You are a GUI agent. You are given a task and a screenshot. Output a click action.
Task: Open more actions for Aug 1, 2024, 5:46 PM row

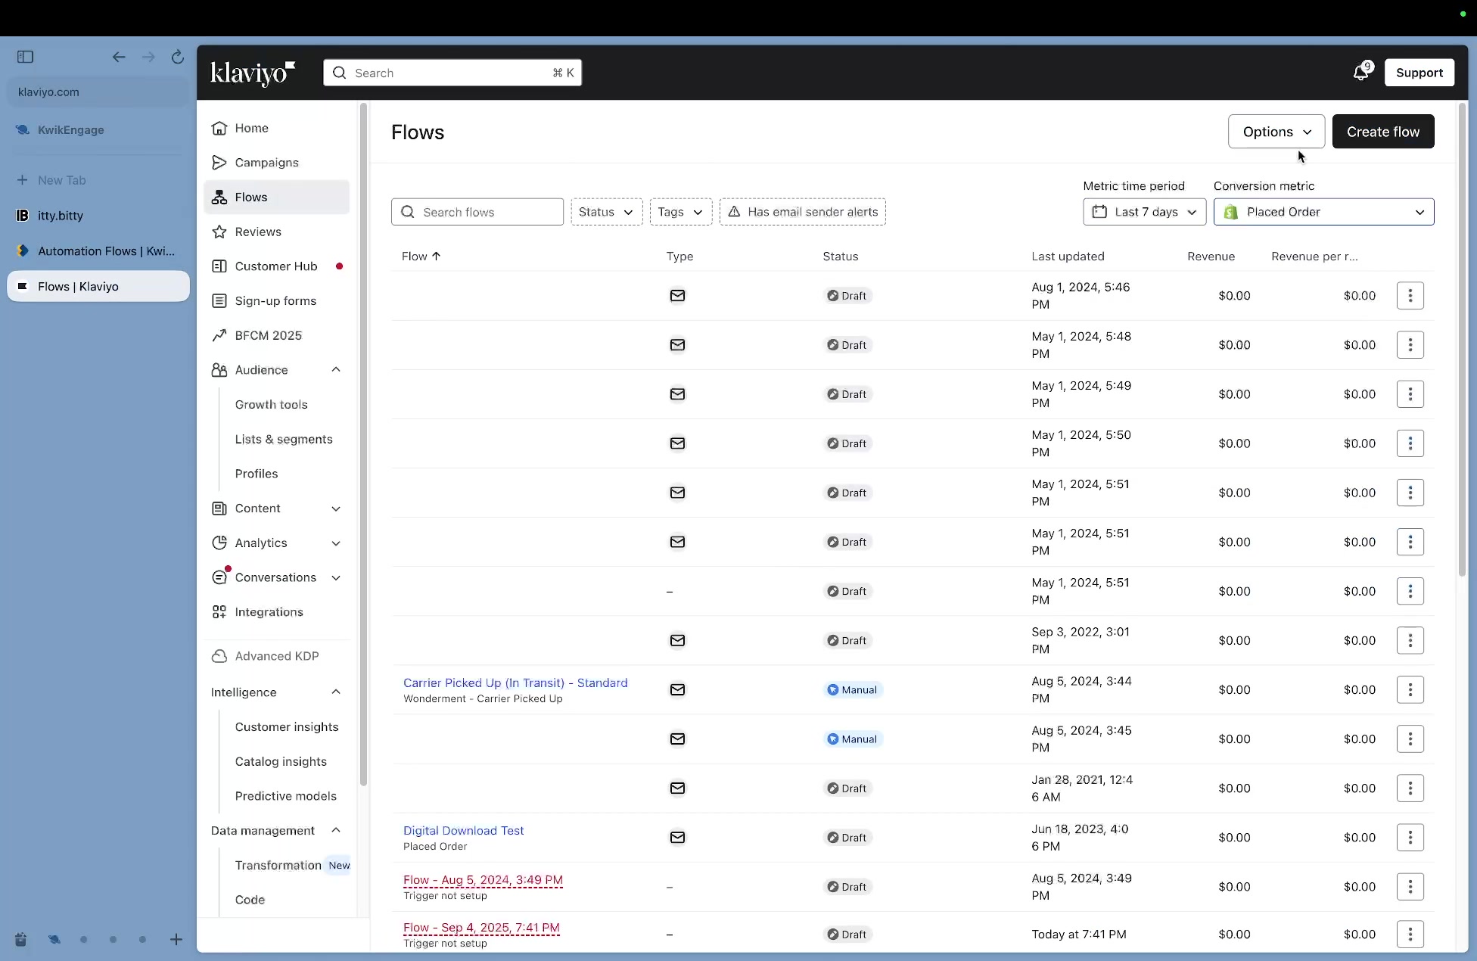tap(1410, 296)
